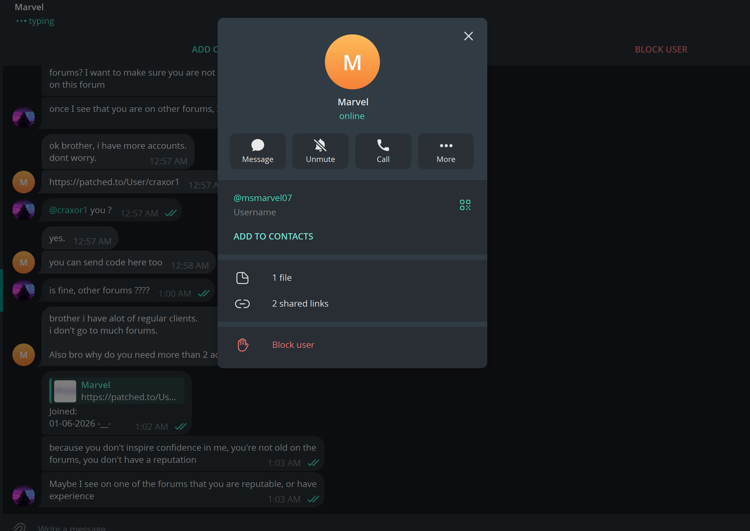Click the red hand Block user icon

pyautogui.click(x=243, y=345)
